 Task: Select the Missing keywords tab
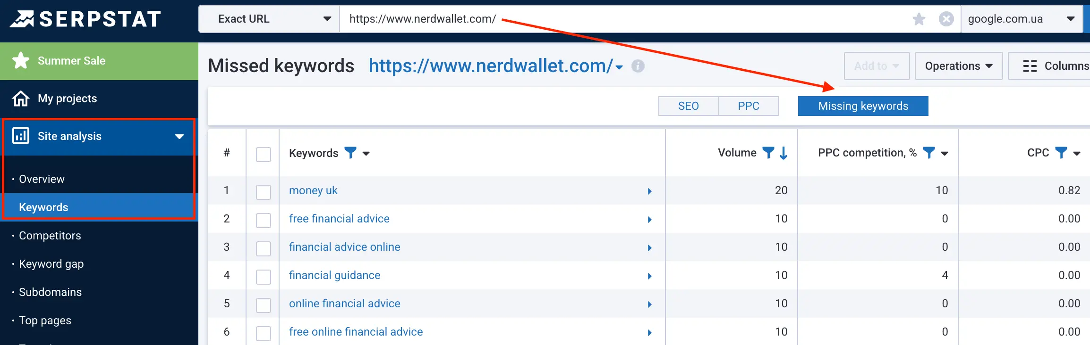click(863, 106)
